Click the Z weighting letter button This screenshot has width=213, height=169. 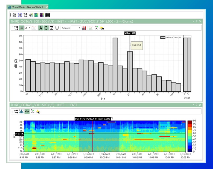[51, 28]
